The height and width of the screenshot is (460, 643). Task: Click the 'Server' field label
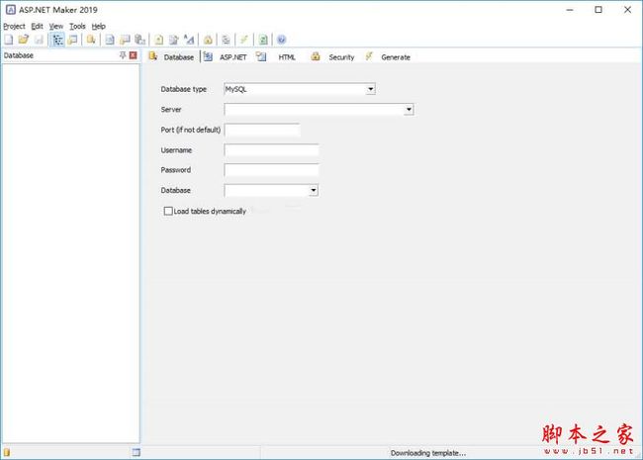[171, 109]
